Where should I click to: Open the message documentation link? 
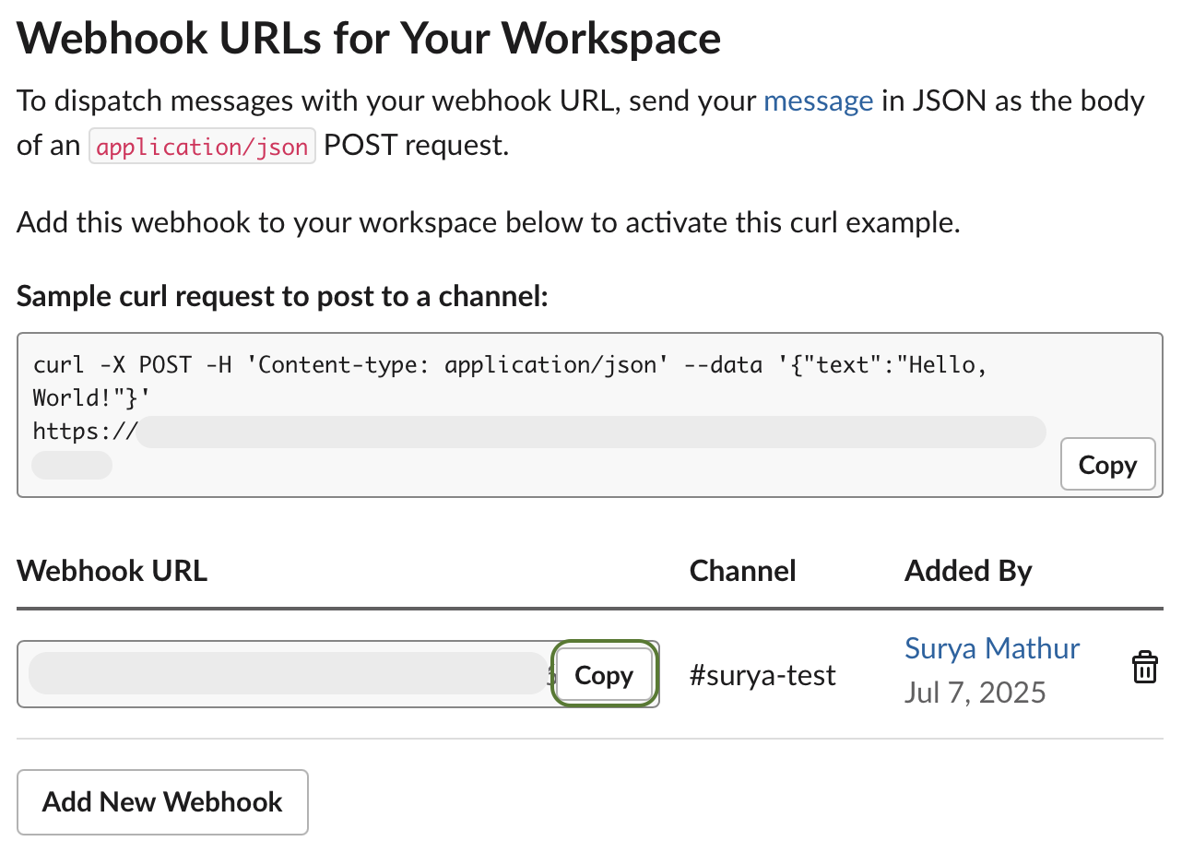click(818, 101)
